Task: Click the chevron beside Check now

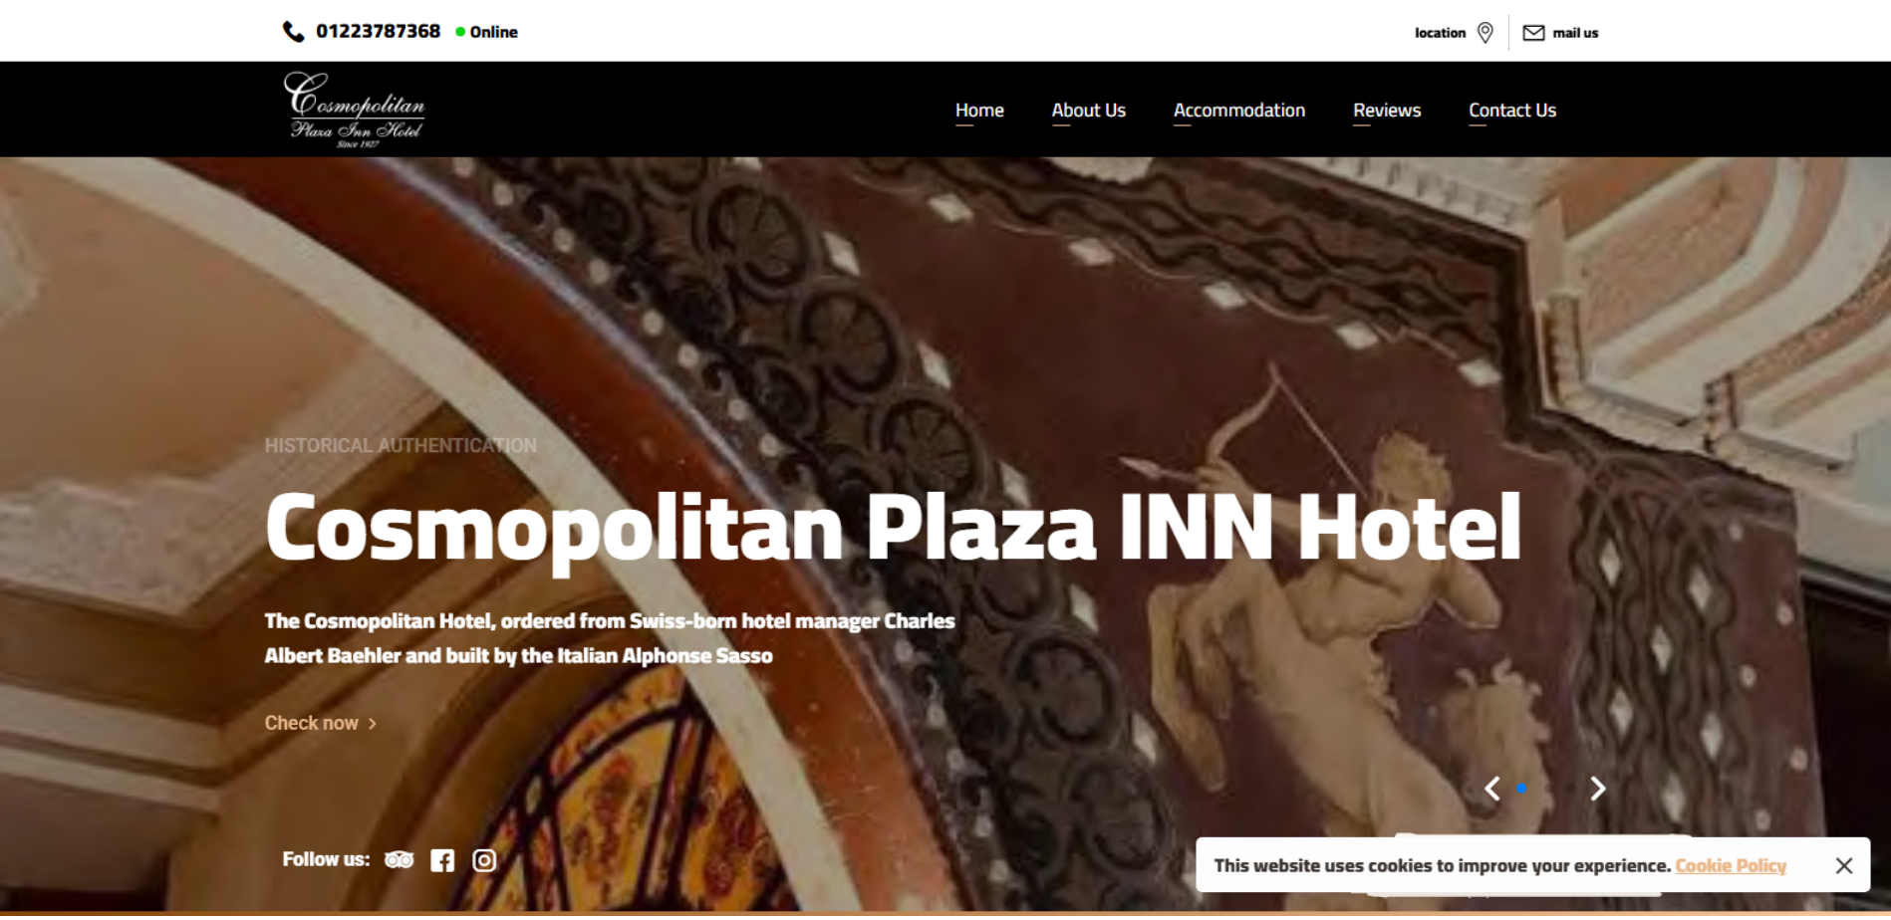Action: pyautogui.click(x=373, y=724)
